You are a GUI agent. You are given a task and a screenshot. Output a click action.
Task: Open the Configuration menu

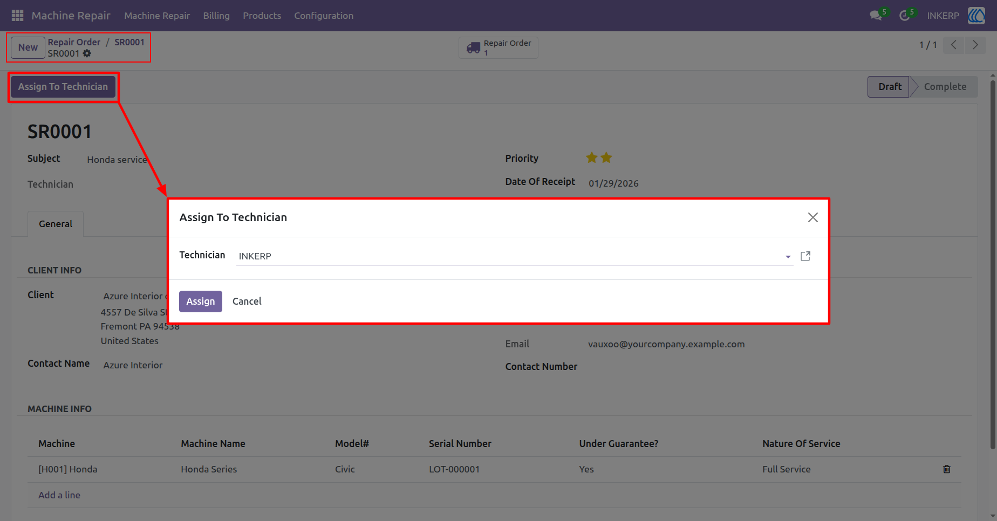click(324, 16)
